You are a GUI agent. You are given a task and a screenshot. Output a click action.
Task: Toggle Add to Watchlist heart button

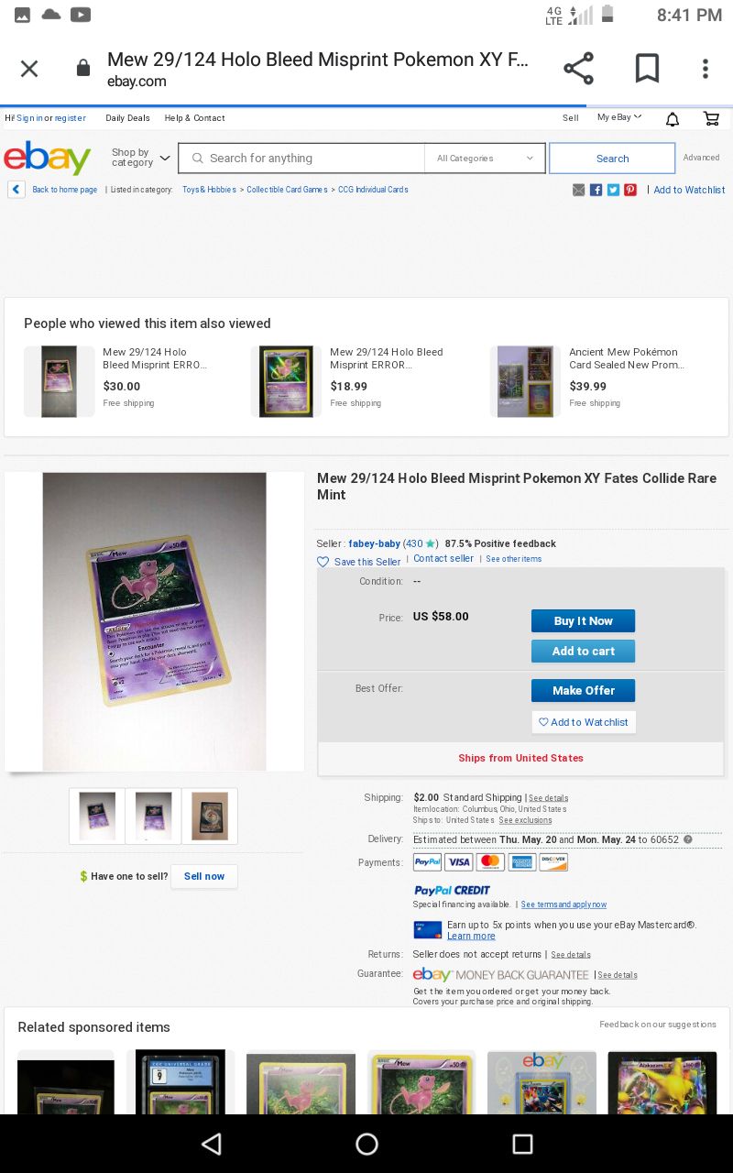point(584,722)
